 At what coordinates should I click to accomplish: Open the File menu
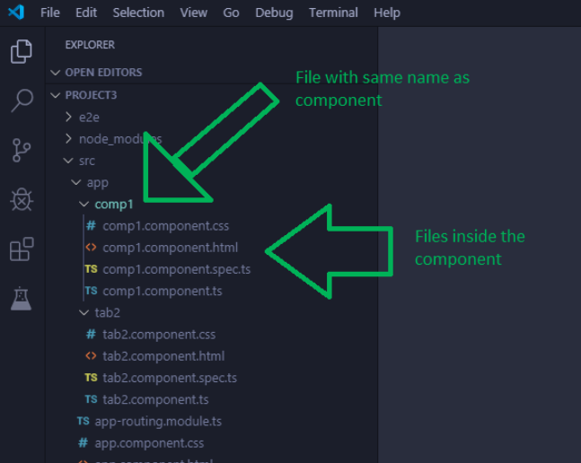(50, 13)
